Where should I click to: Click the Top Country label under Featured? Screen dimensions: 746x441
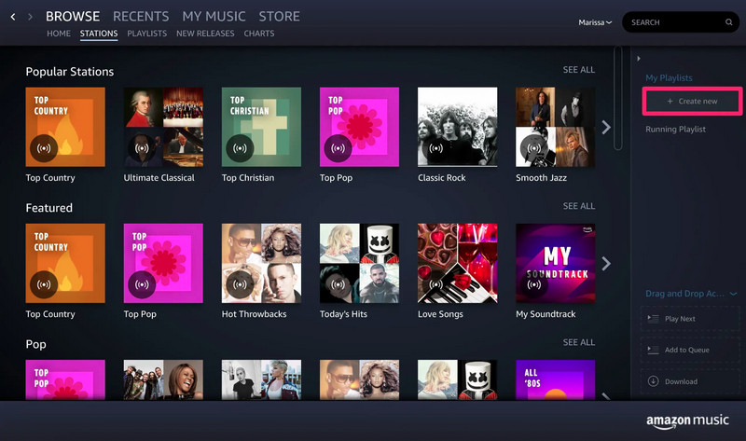50,314
